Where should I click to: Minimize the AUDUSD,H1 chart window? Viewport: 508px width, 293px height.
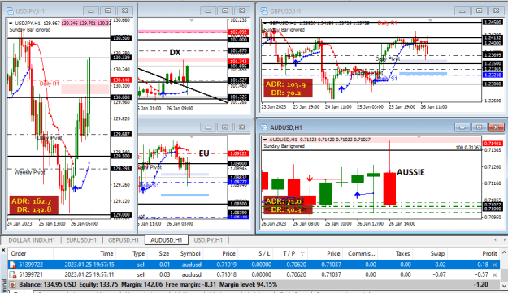pyautogui.click(x=462, y=127)
